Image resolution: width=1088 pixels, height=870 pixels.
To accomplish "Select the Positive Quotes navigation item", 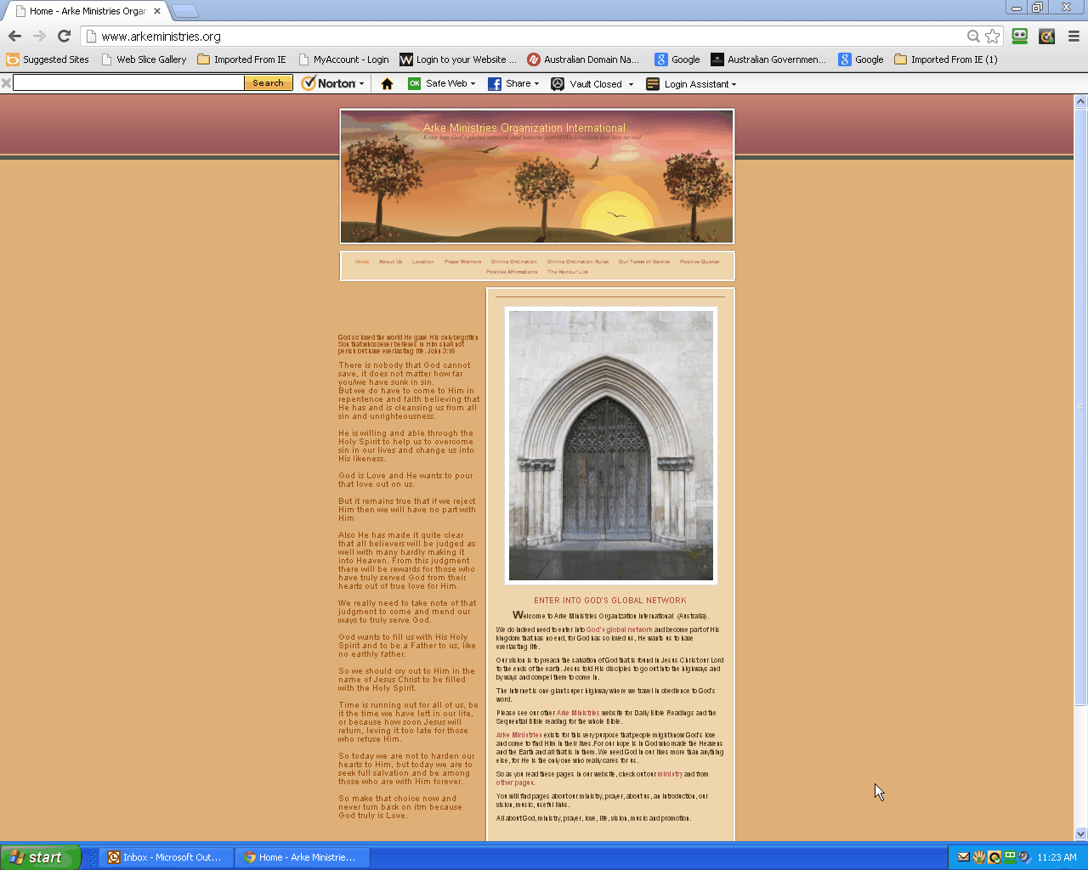I will [700, 262].
